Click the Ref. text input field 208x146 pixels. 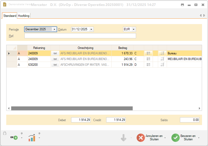point(80,36)
